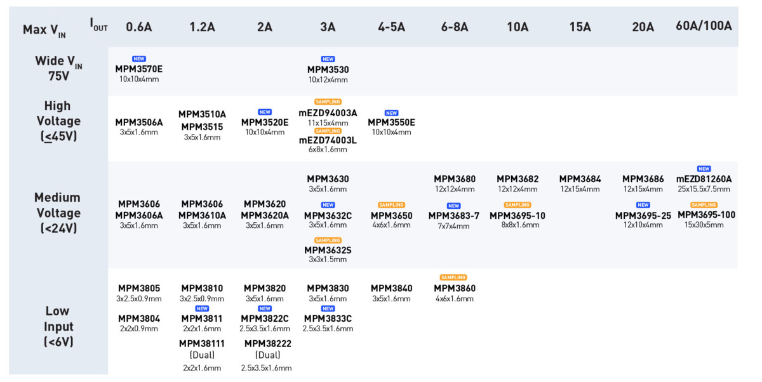Click the SAMPLING badge above MPM3860
The width and height of the screenshot is (762, 382).
click(x=453, y=277)
